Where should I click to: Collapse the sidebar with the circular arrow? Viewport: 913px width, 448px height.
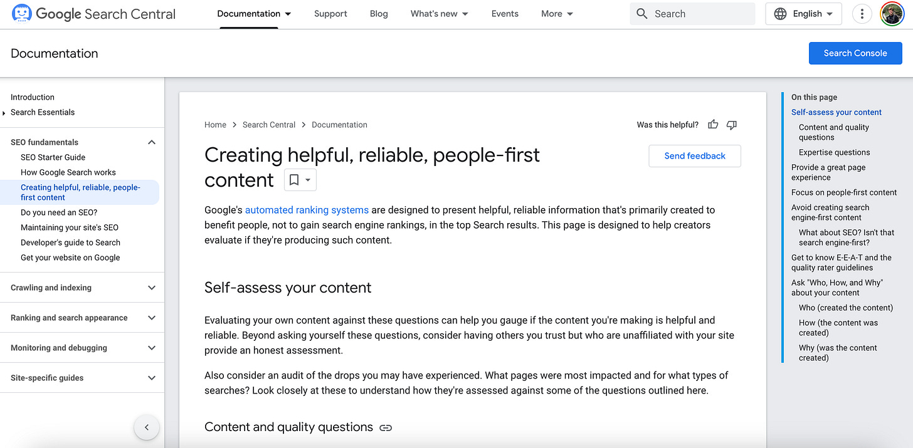tap(146, 427)
